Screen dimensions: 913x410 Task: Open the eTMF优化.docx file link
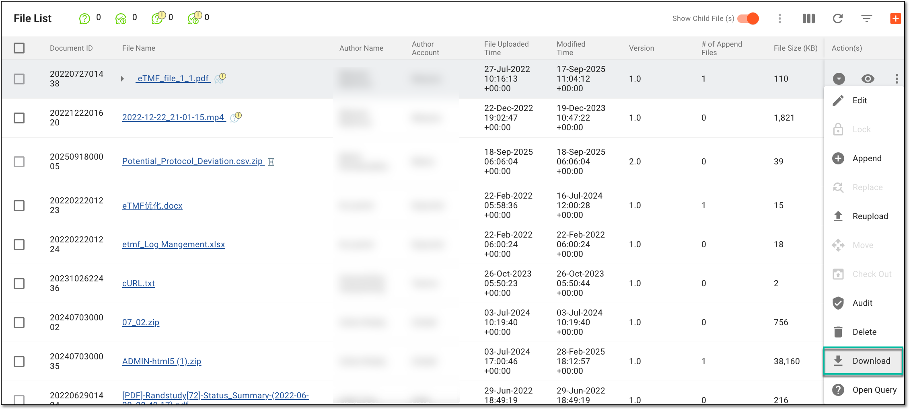152,205
